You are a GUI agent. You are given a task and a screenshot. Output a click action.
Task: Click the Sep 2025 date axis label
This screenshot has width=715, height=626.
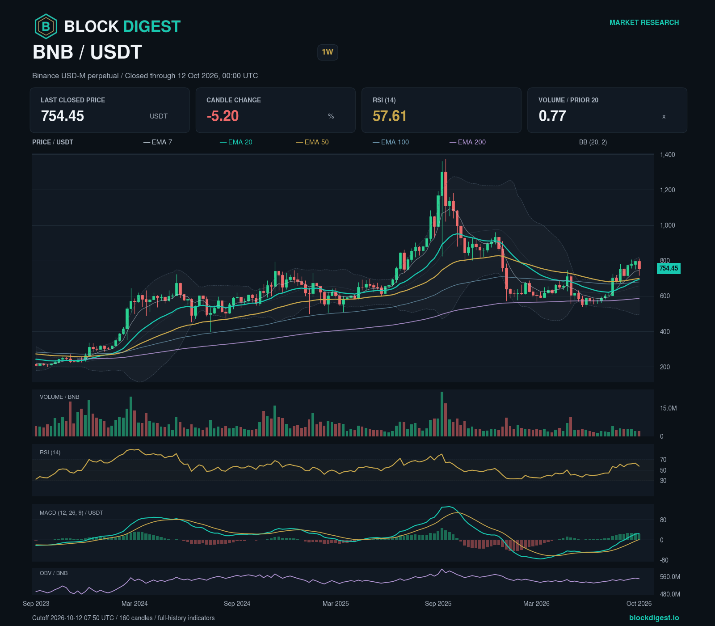tap(438, 604)
